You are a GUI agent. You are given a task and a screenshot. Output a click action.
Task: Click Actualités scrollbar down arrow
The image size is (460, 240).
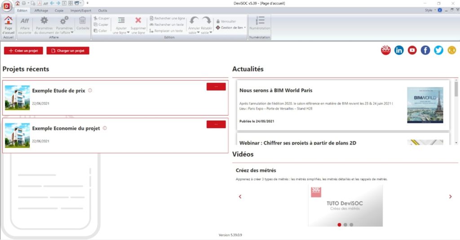coord(456,142)
